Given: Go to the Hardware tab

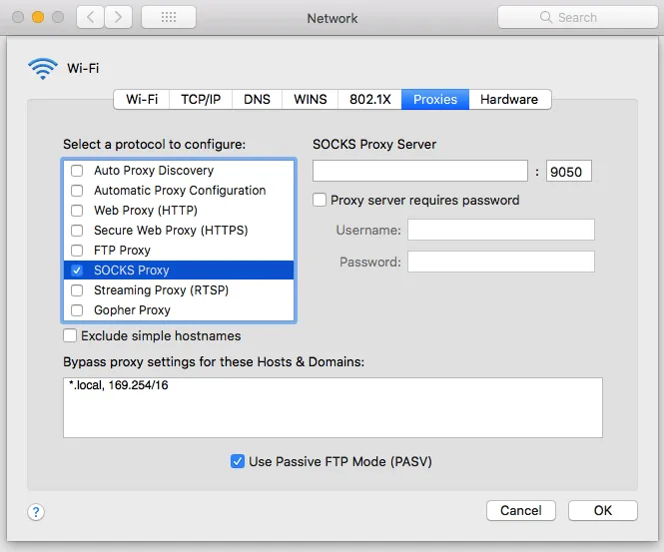Looking at the screenshot, I should click(509, 100).
